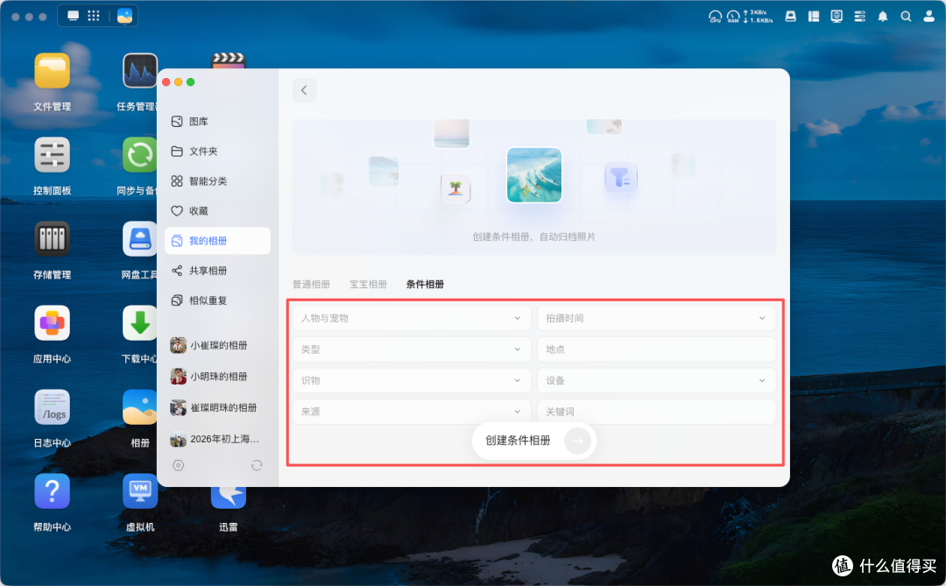Open 崔璨明珠的相册 album
Image resolution: width=946 pixels, height=586 pixels.
pyautogui.click(x=217, y=408)
